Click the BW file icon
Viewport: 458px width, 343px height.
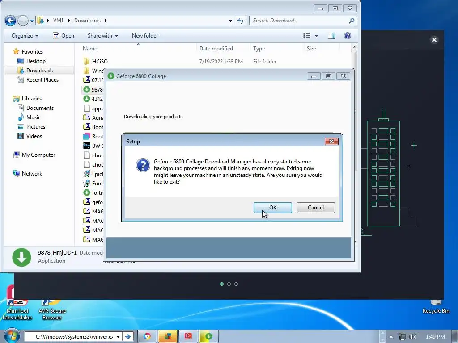(86, 146)
